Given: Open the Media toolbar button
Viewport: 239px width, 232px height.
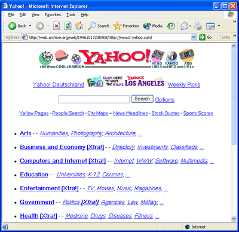Looking at the screenshot, I should (153, 26).
